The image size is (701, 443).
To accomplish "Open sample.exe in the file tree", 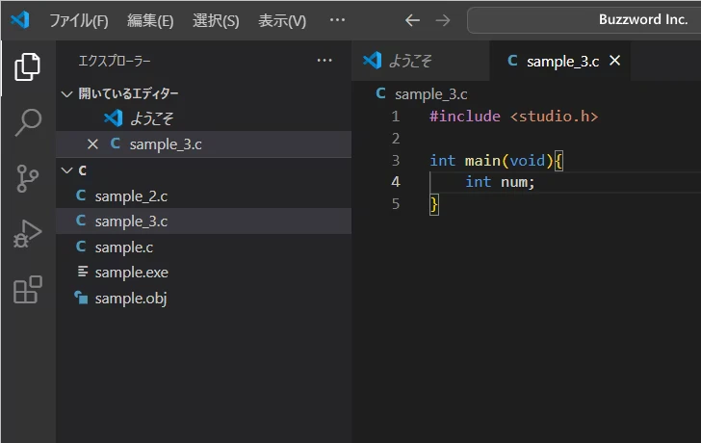I will [x=204, y=273].
